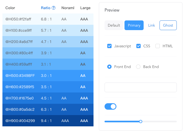Click the Ratio column header

[46, 8]
